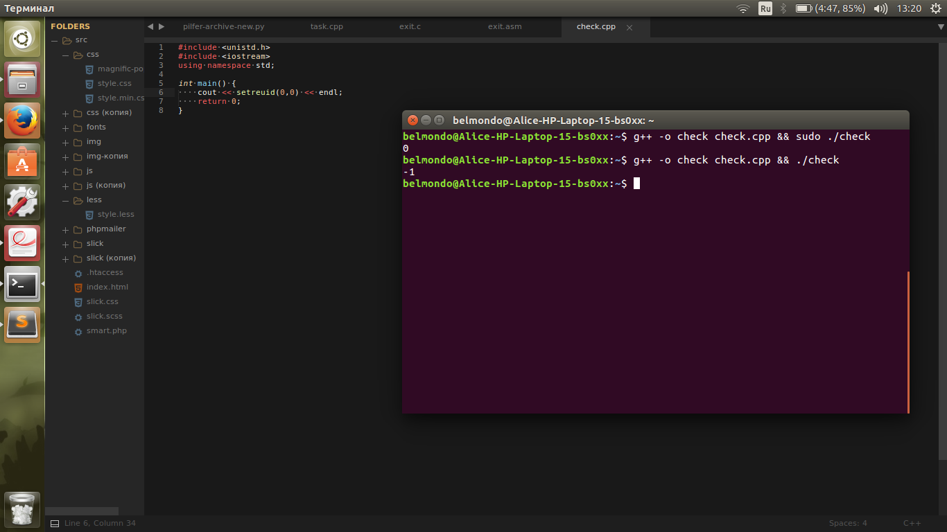Select the check.cpp tab
Screen dimensions: 947x532
tap(596, 26)
